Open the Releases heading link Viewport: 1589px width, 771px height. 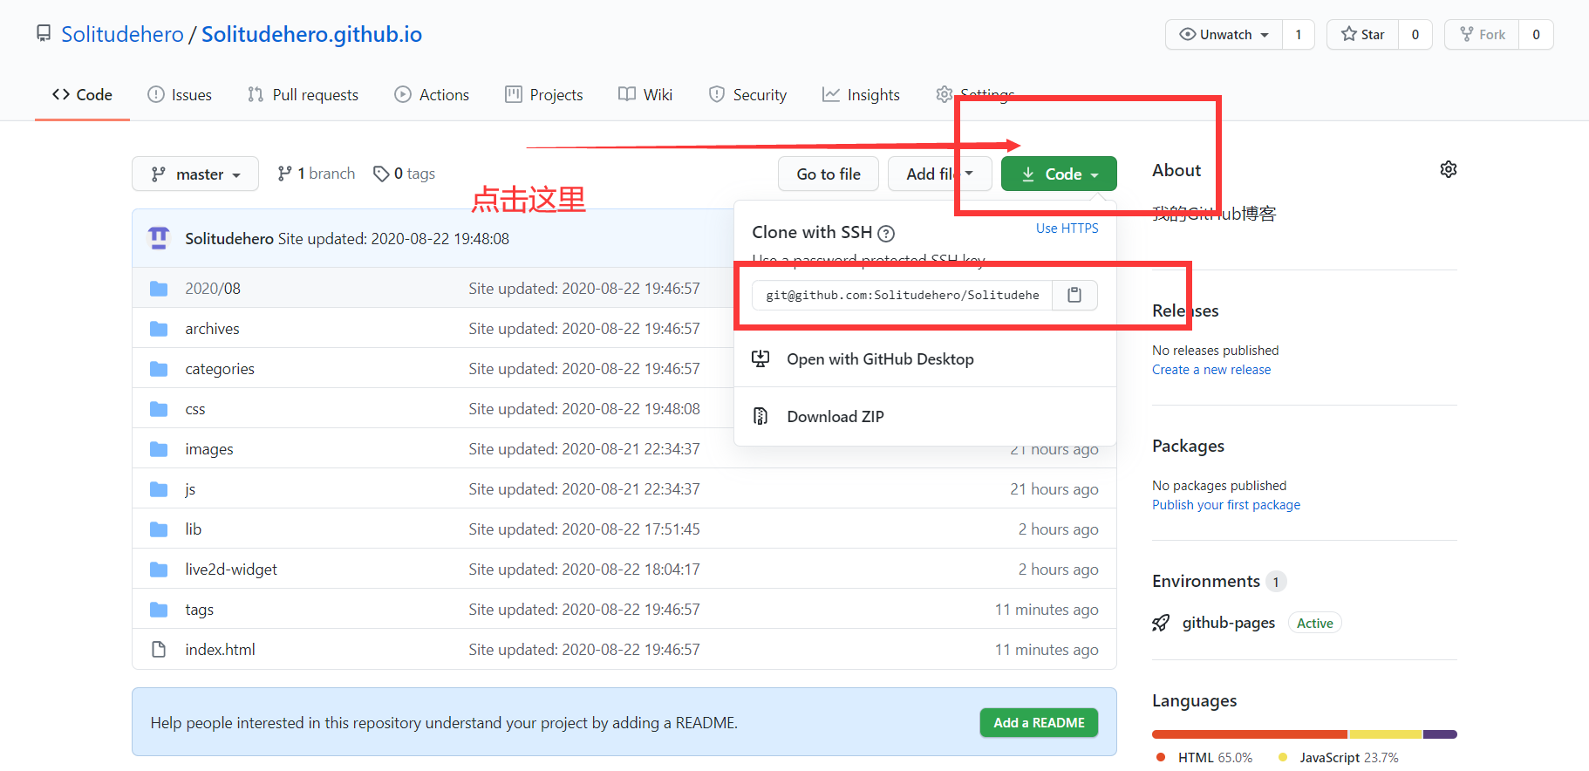[1185, 310]
